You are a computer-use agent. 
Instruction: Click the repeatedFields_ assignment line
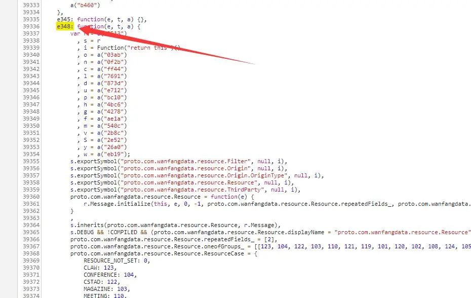174,239
